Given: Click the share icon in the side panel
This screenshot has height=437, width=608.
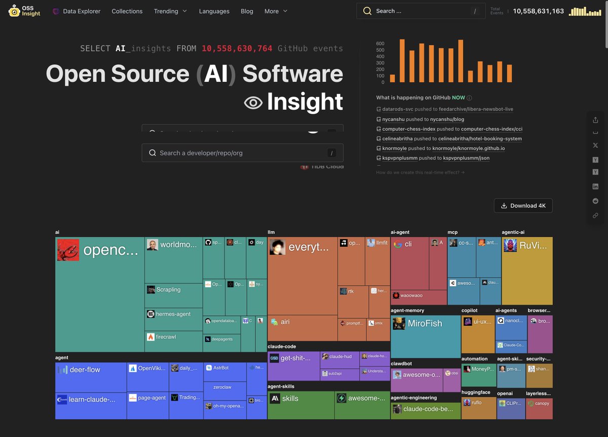Looking at the screenshot, I should click(595, 120).
